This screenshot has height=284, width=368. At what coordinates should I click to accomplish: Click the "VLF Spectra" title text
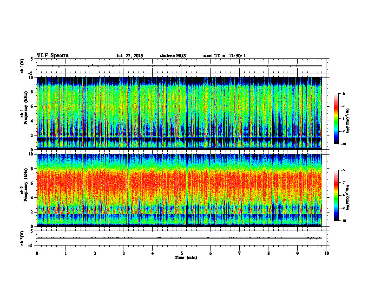pyautogui.click(x=53, y=56)
